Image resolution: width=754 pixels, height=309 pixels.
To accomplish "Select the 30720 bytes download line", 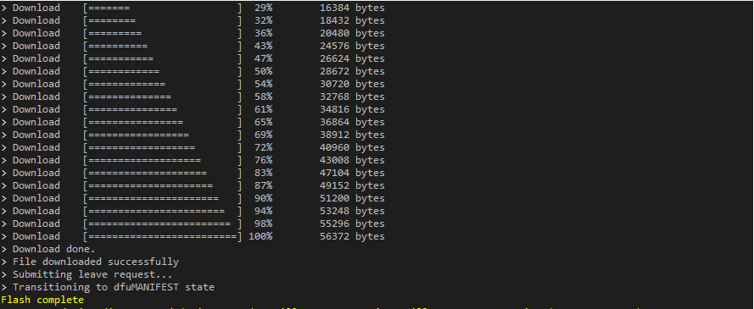I will pos(193,84).
